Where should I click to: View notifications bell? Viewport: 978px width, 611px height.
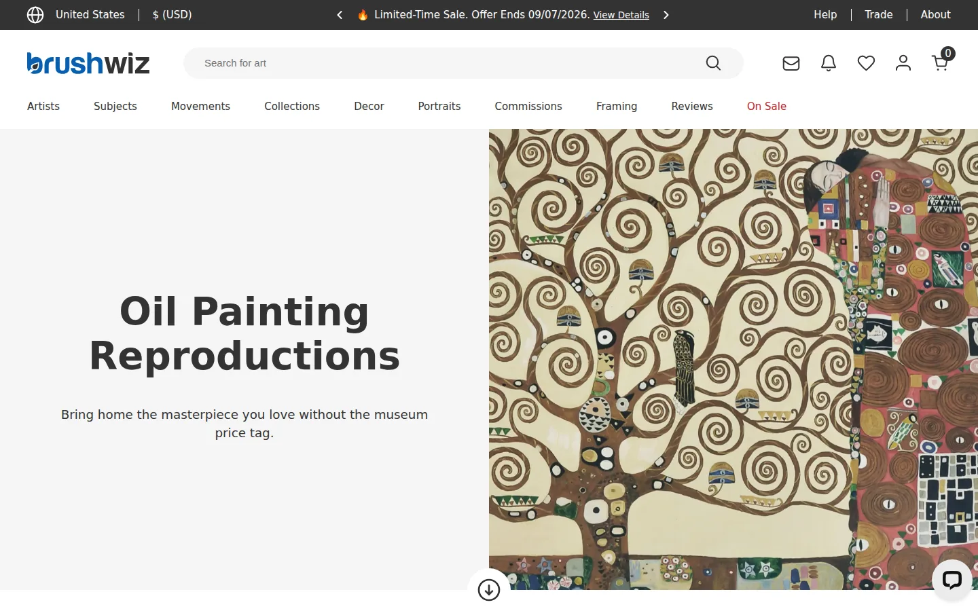[829, 63]
